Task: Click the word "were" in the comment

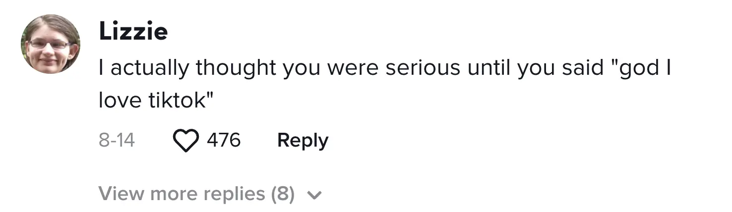Action: pos(354,68)
